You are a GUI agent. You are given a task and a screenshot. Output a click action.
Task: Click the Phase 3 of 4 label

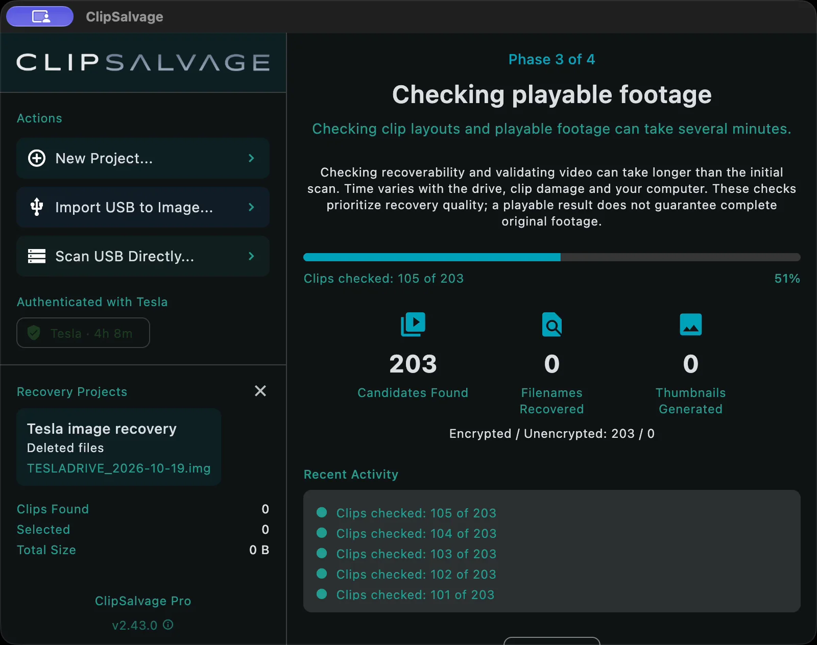[552, 60]
